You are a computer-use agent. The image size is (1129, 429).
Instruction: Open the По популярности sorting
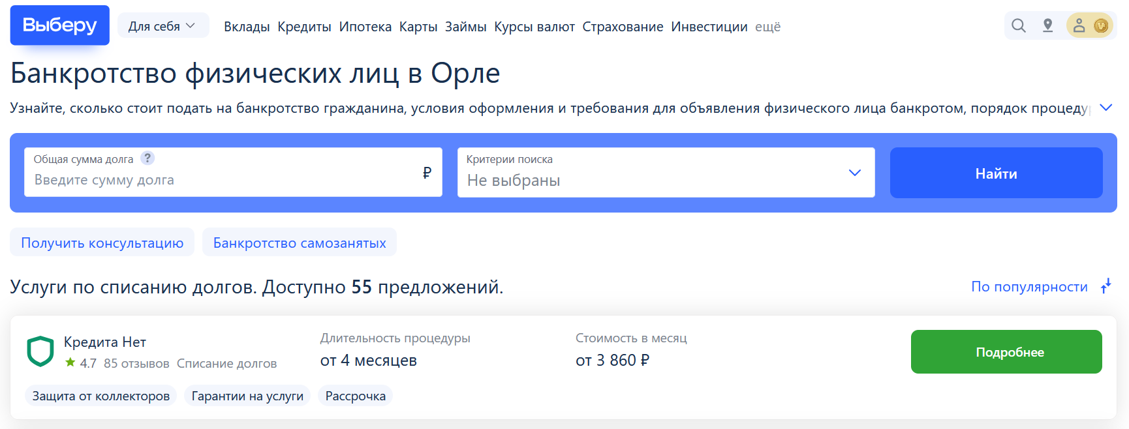click(1029, 286)
